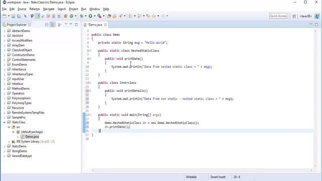Click the green Run button icon
This screenshot has width=322, height=181.
click(x=91, y=16)
